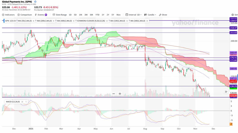Click the 136.25 price line label
The height and width of the screenshot is (133, 238).
tap(233, 86)
